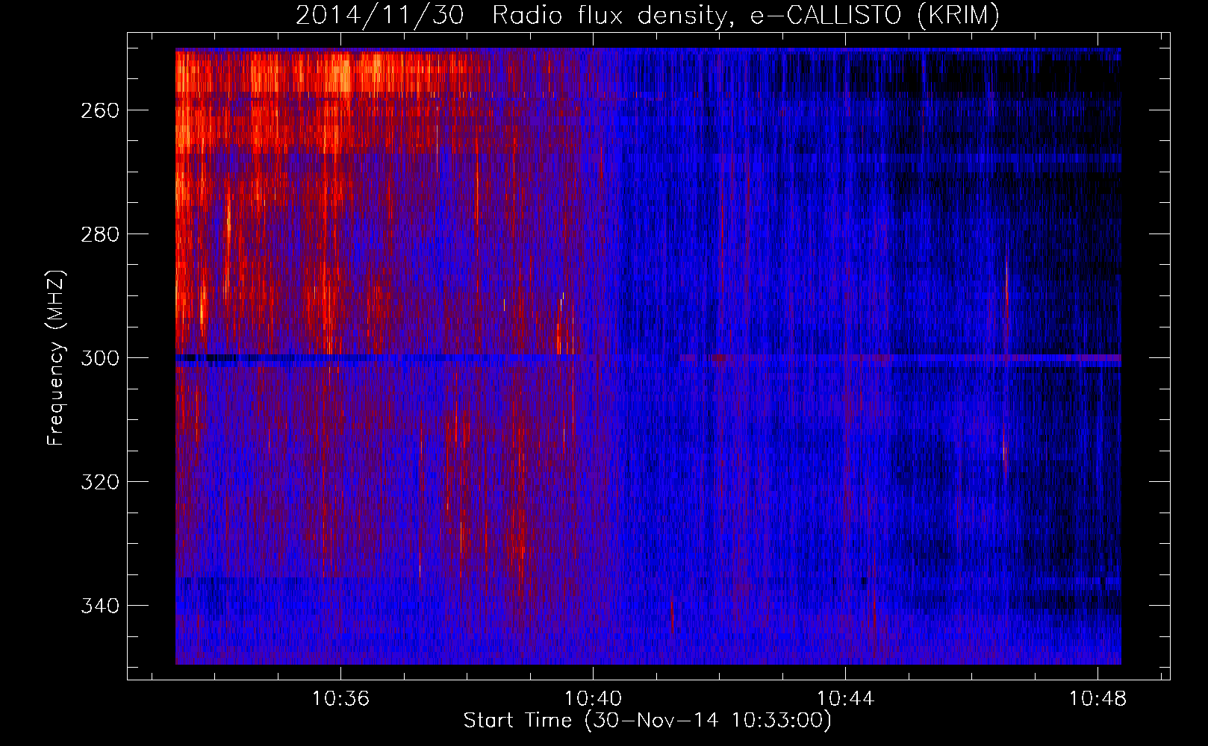This screenshot has width=1208, height=746.
Task: Click the 300 frequency tick label
Action: coord(100,358)
